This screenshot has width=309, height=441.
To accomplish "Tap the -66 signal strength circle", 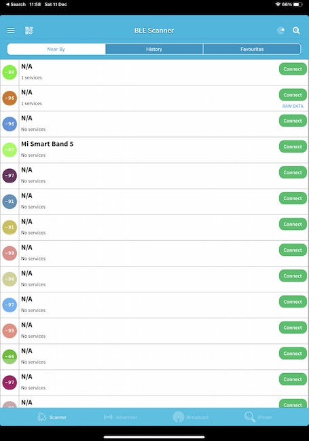I will pyautogui.click(x=10, y=356).
